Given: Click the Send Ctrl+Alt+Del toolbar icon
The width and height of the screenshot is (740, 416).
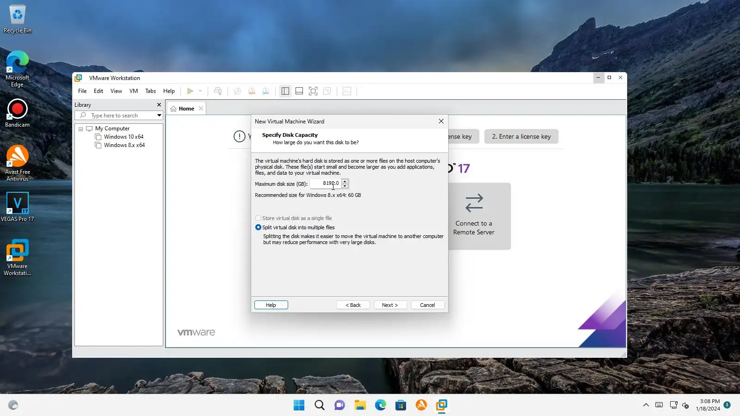Looking at the screenshot, I should click(218, 91).
